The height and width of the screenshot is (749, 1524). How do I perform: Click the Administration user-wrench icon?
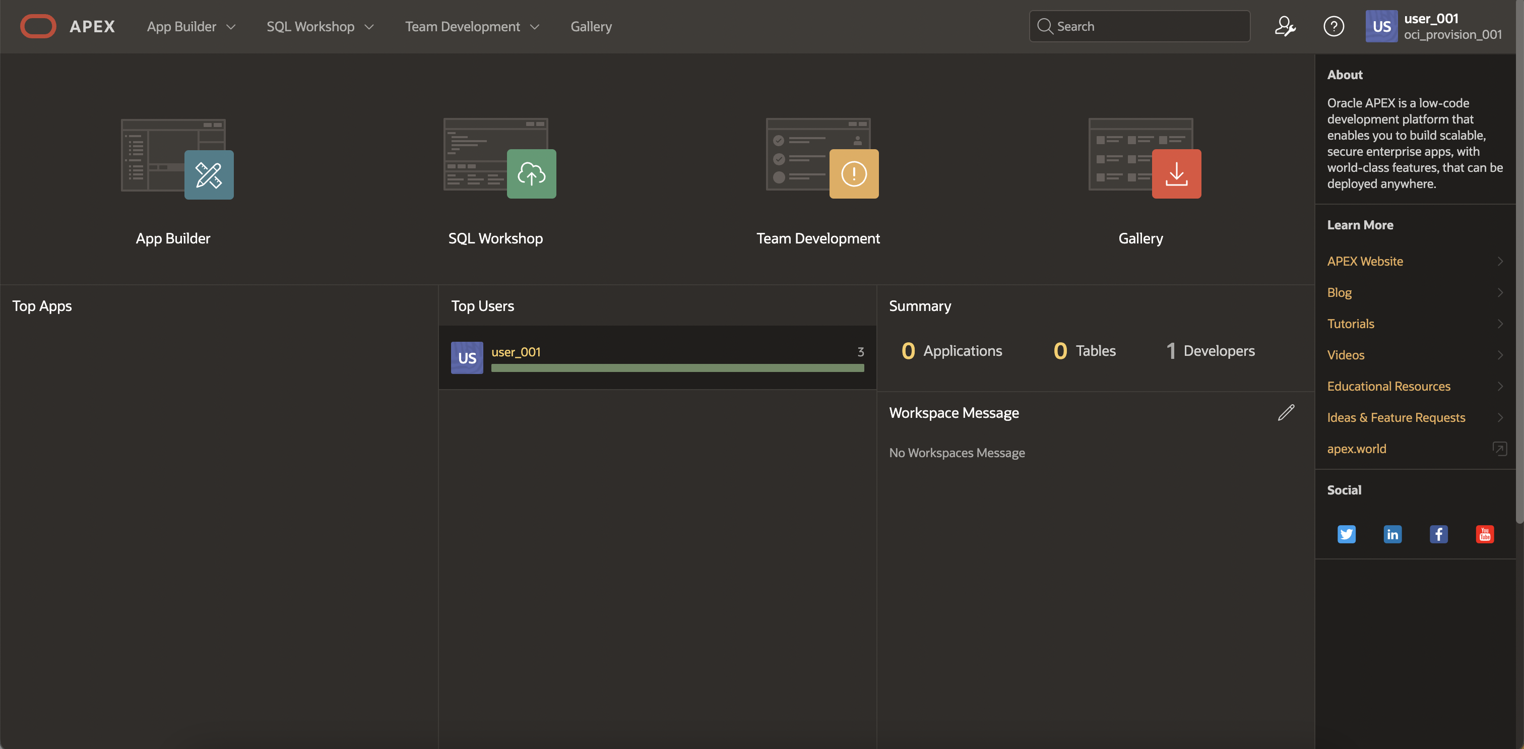coord(1285,27)
